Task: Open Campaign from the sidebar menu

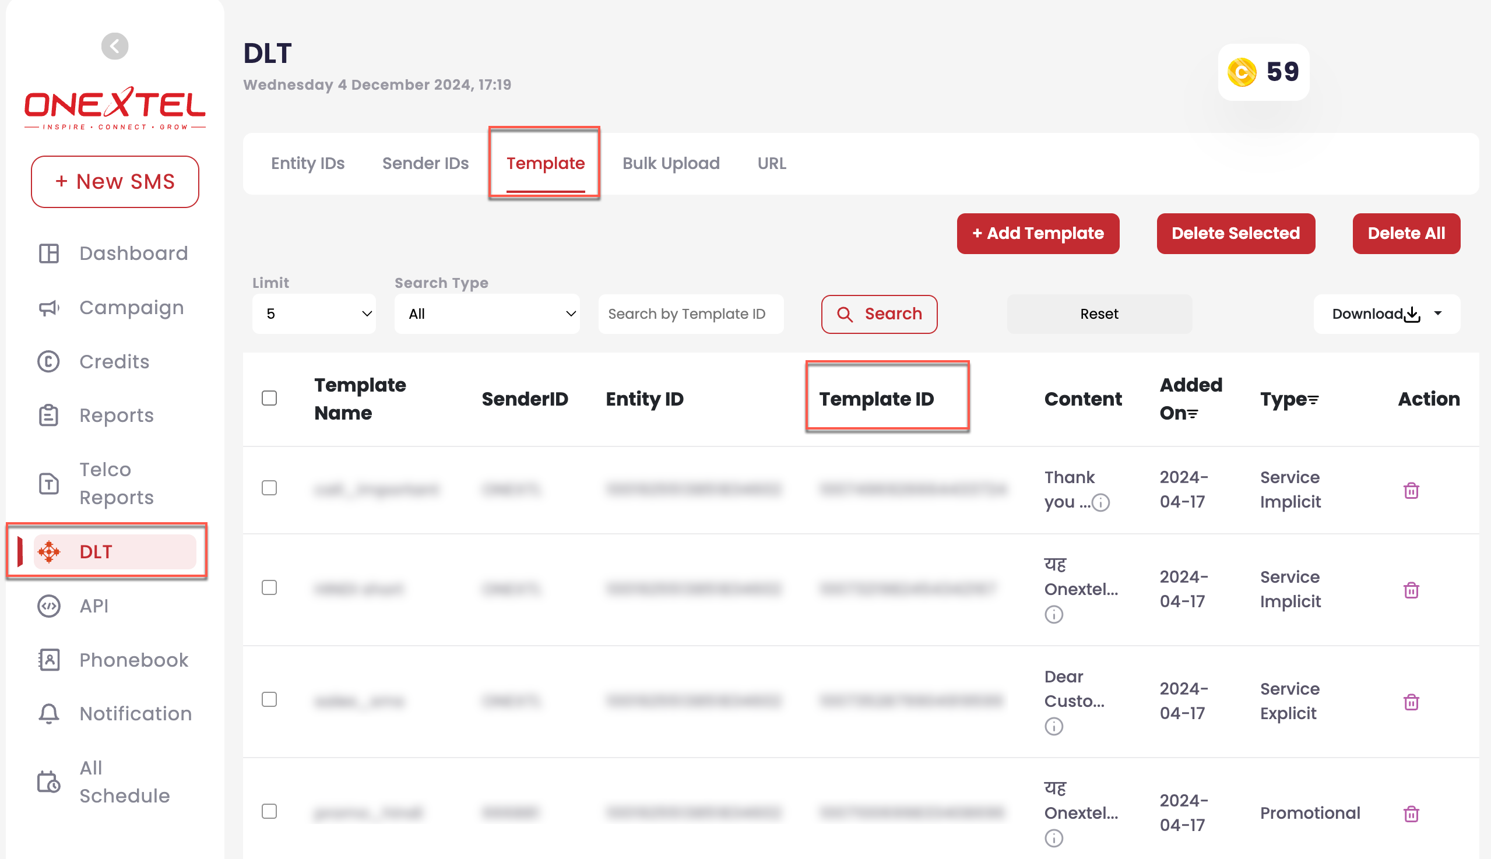Action: pos(132,307)
